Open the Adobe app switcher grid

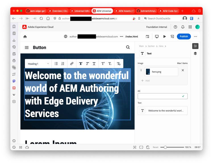[190, 27]
